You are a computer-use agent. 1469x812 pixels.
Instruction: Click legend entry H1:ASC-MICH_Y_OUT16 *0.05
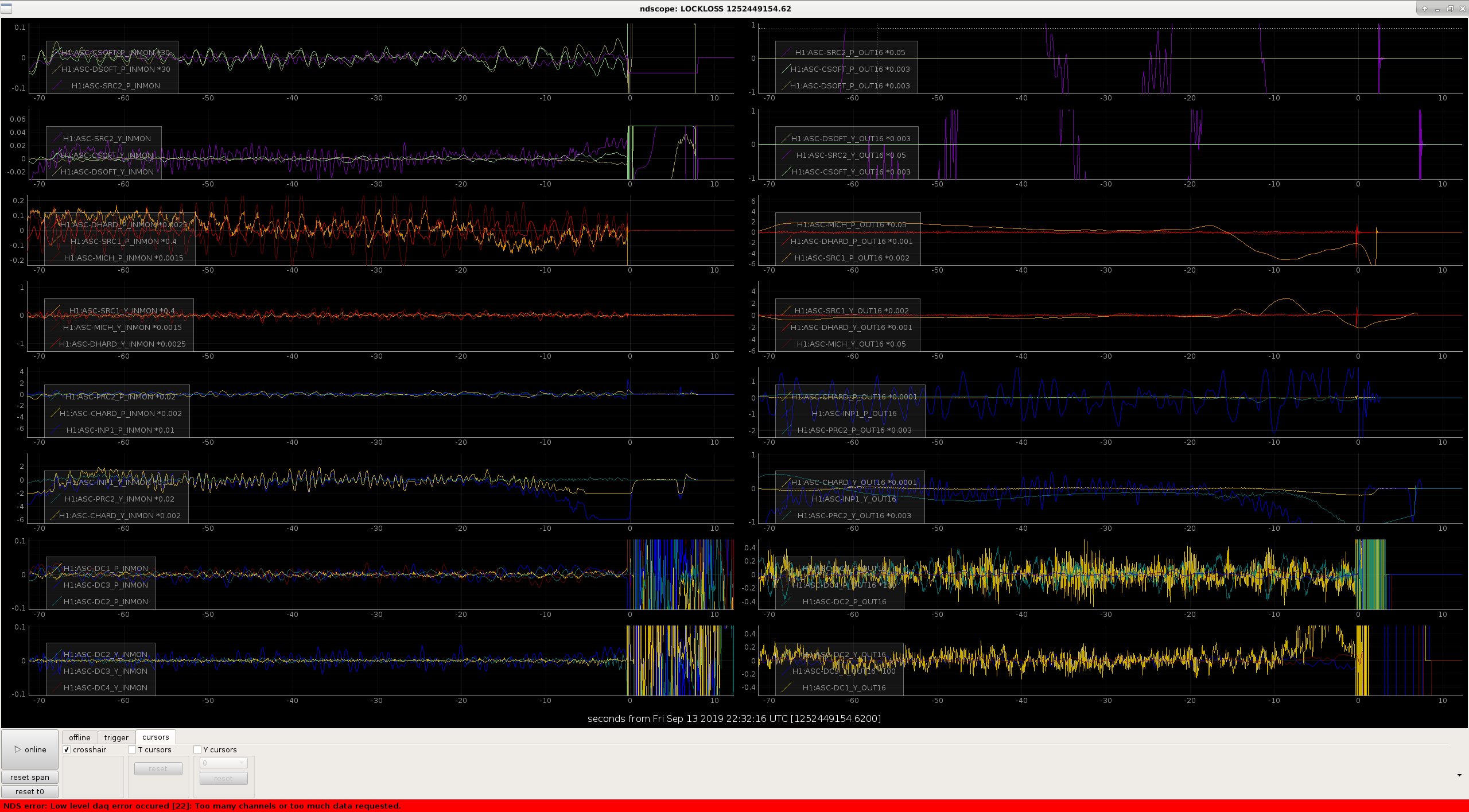852,344
